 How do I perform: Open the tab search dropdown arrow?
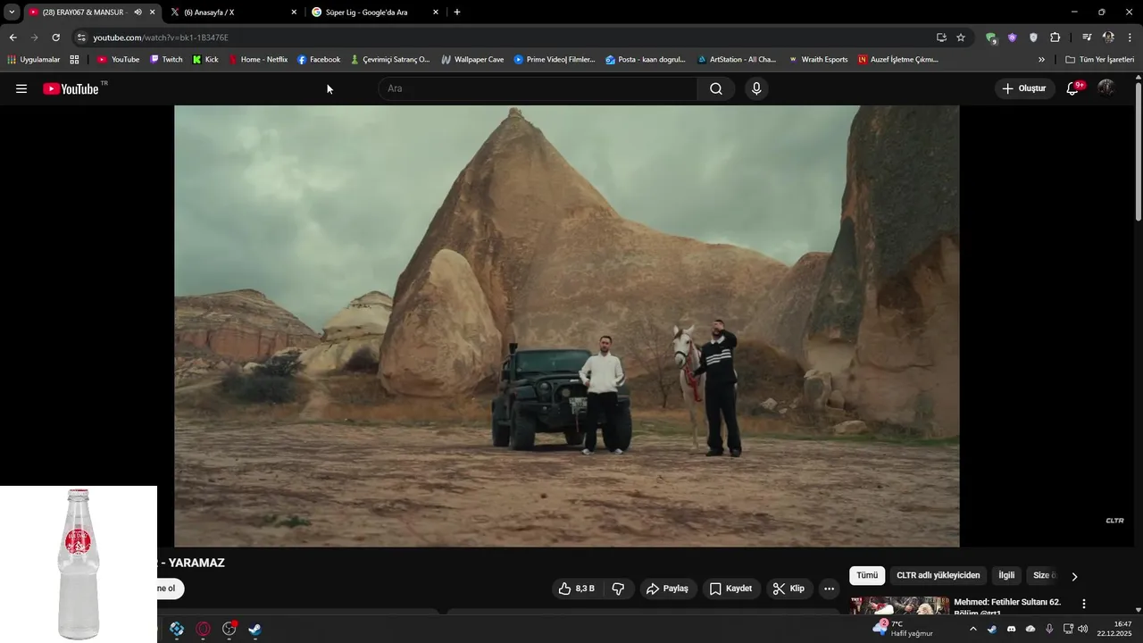click(12, 13)
